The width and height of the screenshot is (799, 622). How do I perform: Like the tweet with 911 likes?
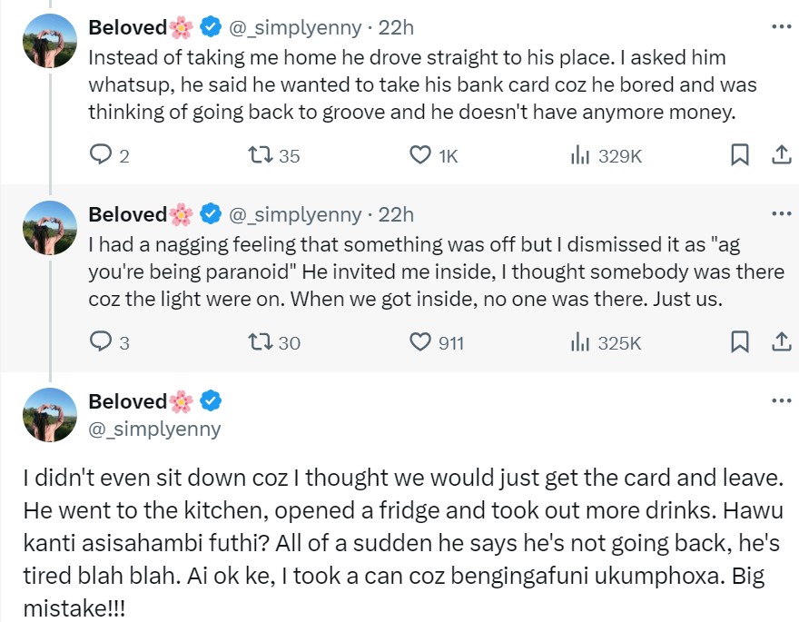click(420, 342)
